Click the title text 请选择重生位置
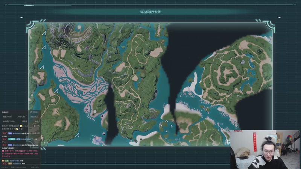The height and width of the screenshot is (169, 301). point(150,12)
